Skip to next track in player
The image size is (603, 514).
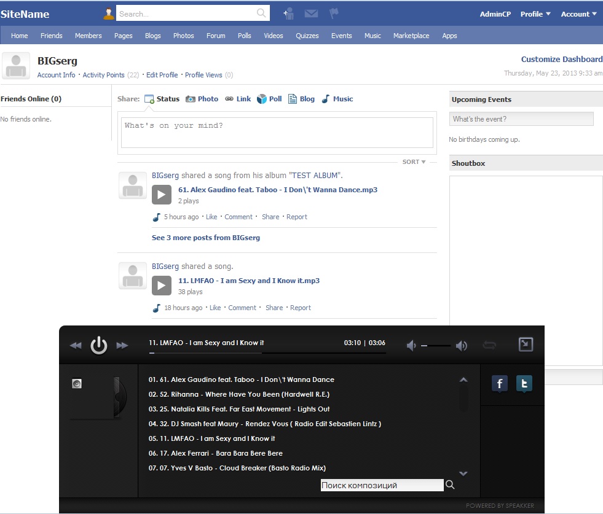click(x=122, y=345)
